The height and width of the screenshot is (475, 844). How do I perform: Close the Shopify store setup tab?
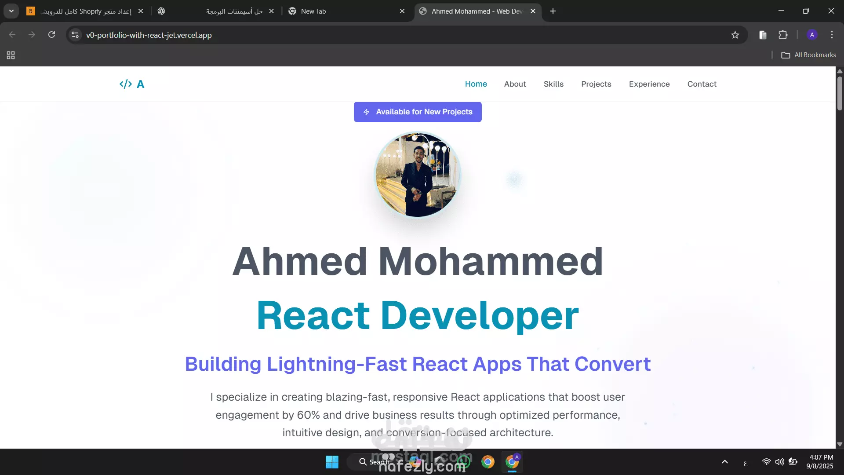(141, 11)
